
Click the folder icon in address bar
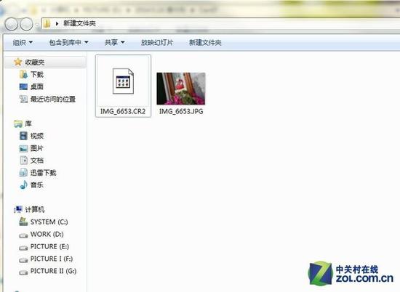coord(47,24)
